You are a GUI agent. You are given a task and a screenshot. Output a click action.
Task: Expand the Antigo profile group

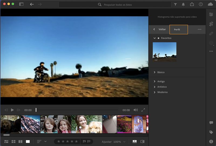coord(154,82)
